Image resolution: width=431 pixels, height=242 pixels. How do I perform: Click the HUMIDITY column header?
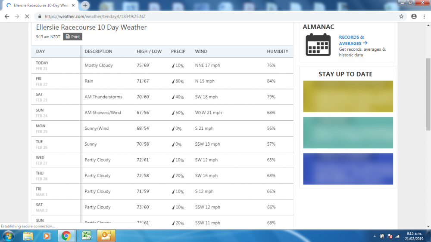pyautogui.click(x=278, y=51)
